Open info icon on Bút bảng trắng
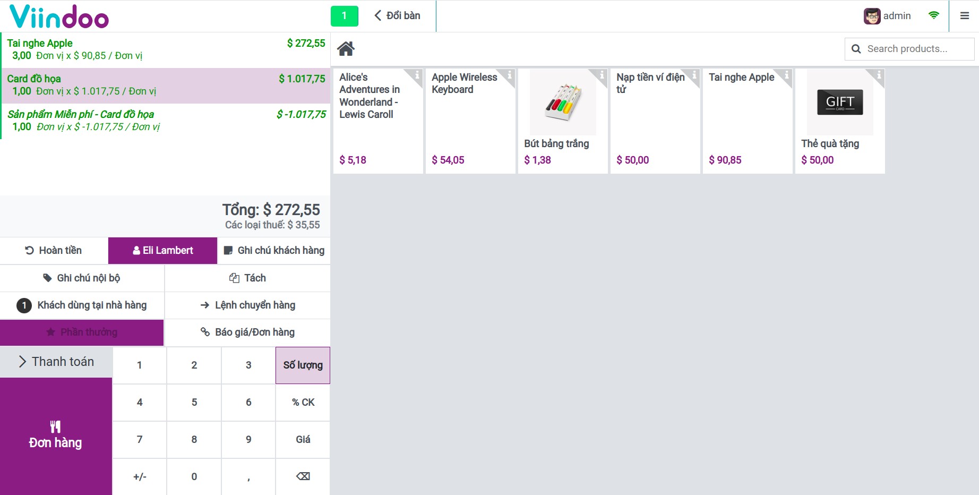This screenshot has height=495, width=979. (602, 75)
